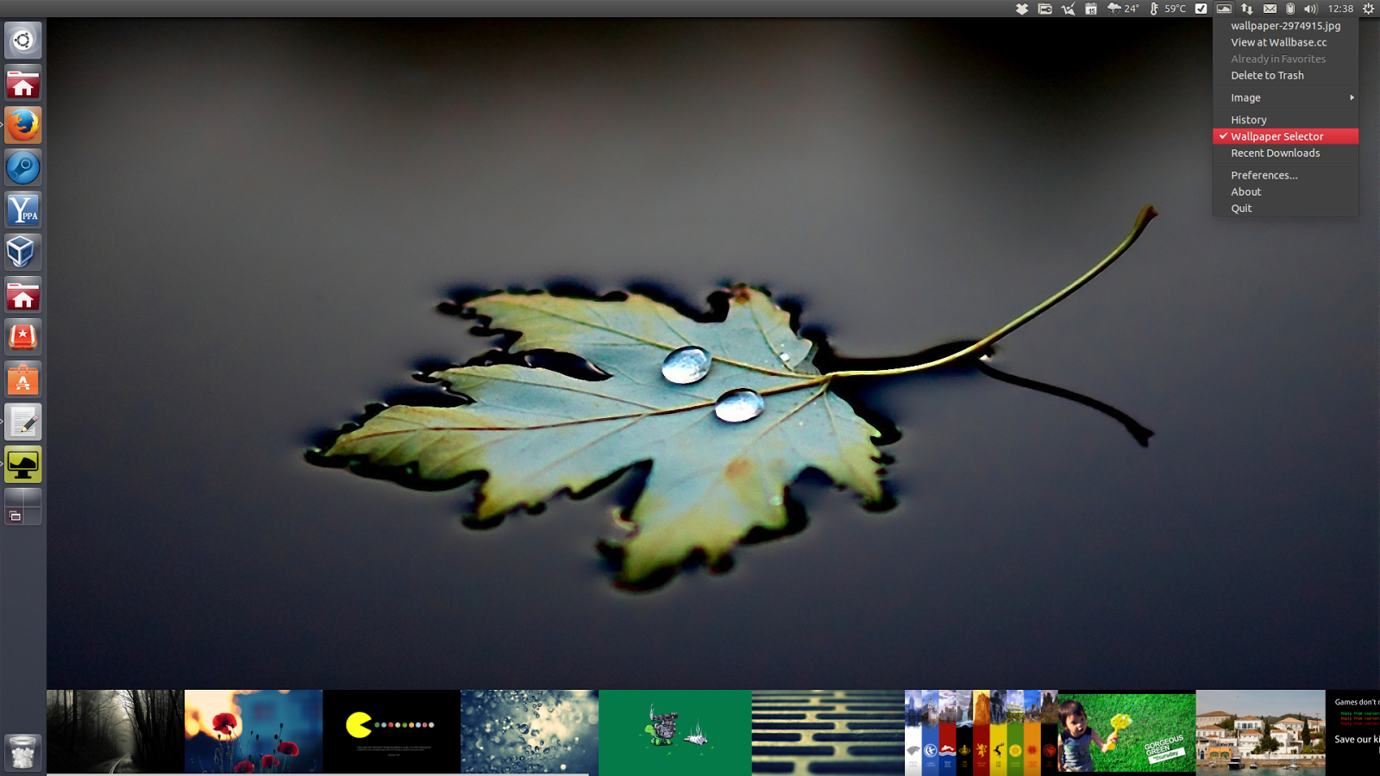This screenshot has height=776, width=1380.
Task: Click the mail envelope indicator
Action: click(1269, 9)
